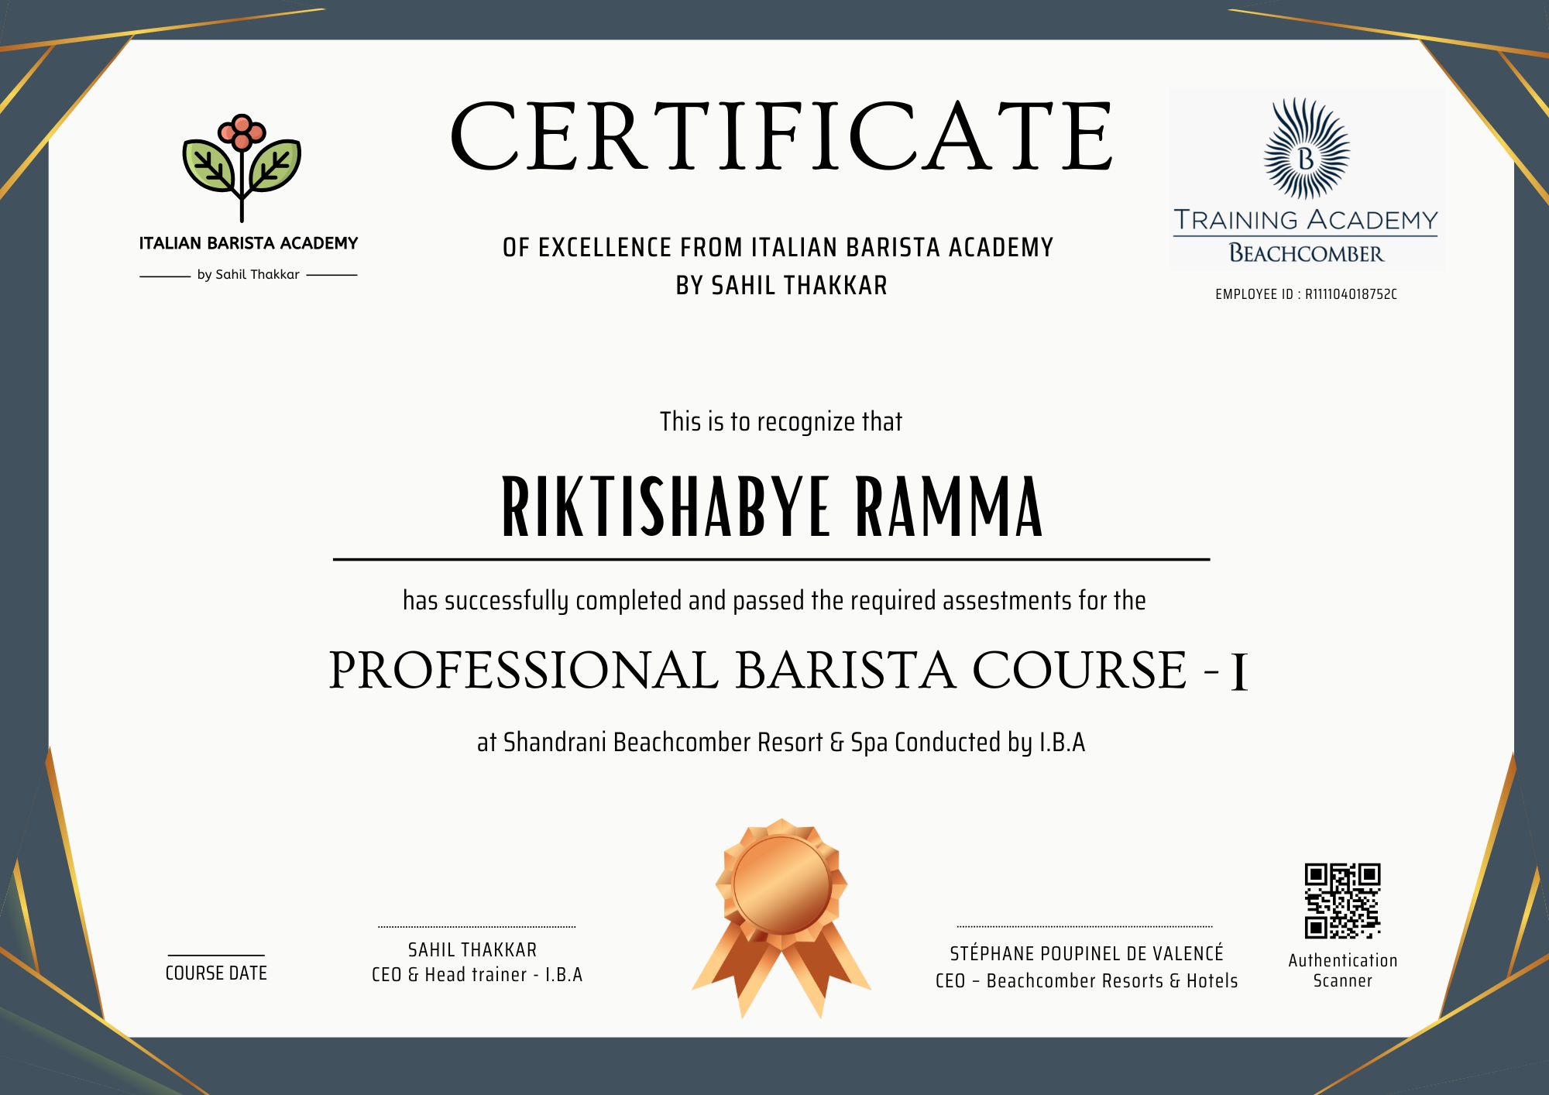Click the COURSE DATE label
Screen dimensions: 1549x1095
point(216,973)
